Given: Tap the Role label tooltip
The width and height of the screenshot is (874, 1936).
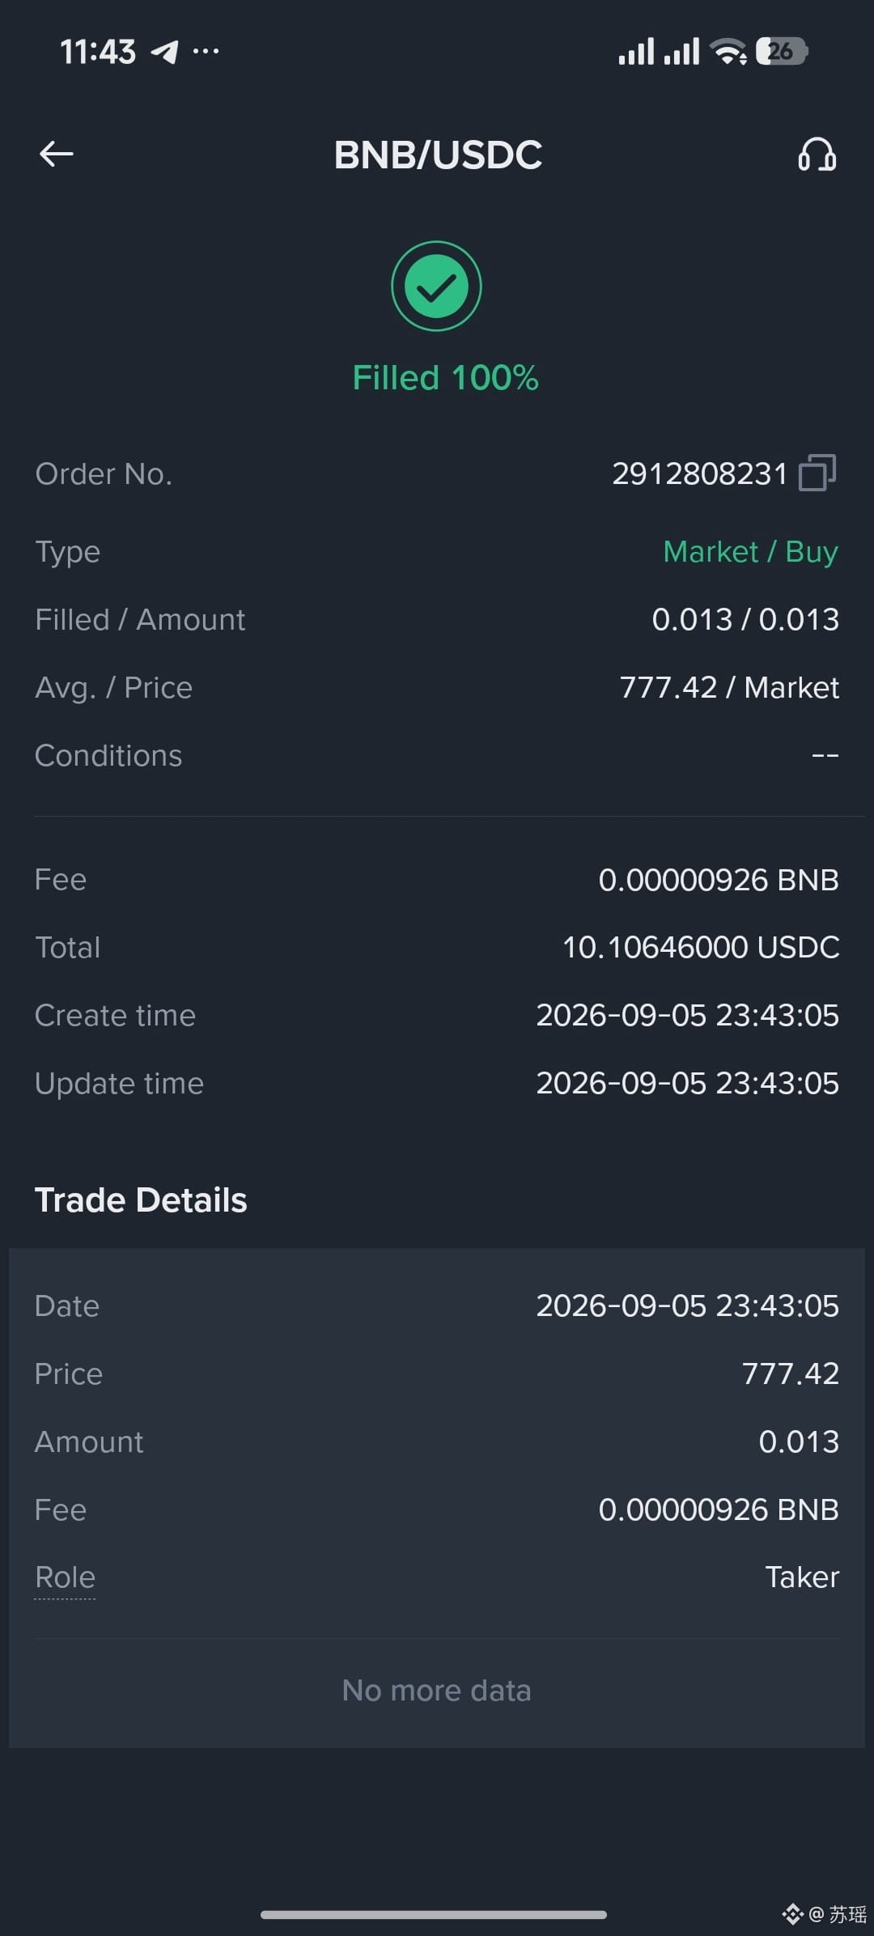Looking at the screenshot, I should click(x=65, y=1577).
